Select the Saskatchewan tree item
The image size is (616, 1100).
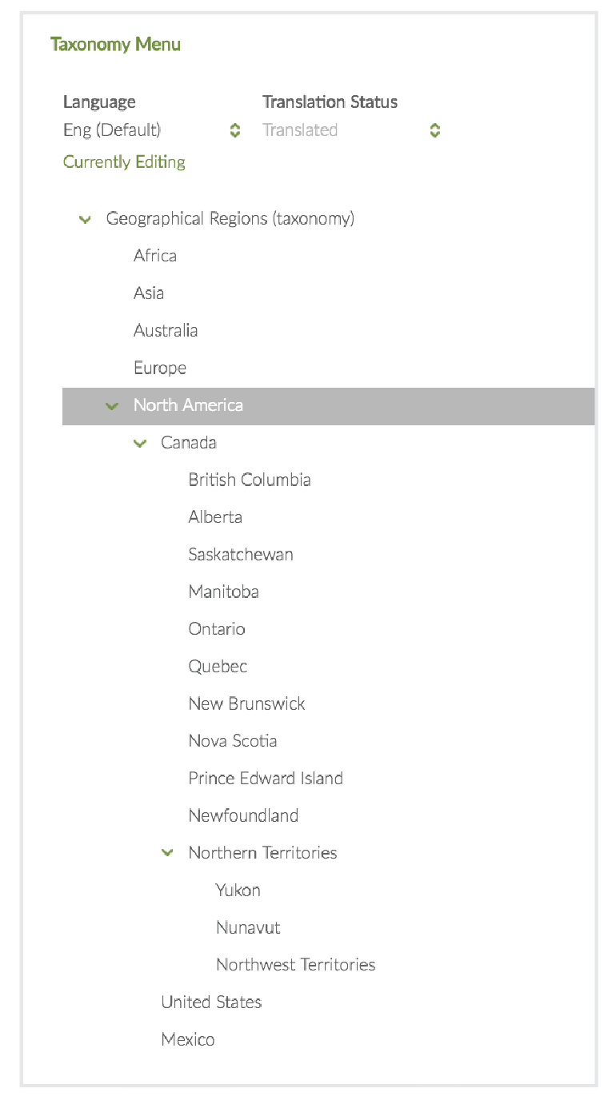tap(241, 555)
